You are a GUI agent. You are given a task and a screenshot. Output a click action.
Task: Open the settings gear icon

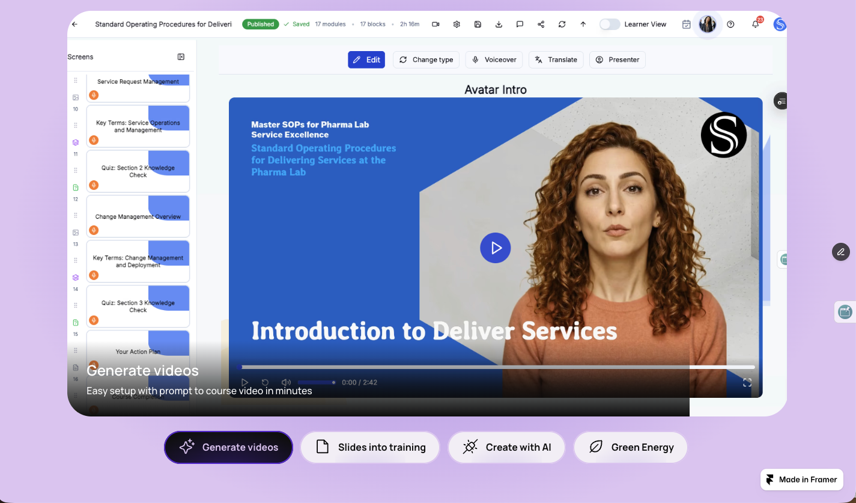(x=457, y=25)
